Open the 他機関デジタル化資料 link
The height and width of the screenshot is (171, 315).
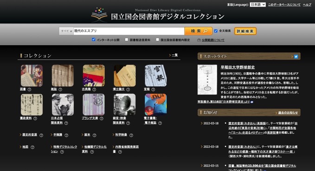point(94,149)
